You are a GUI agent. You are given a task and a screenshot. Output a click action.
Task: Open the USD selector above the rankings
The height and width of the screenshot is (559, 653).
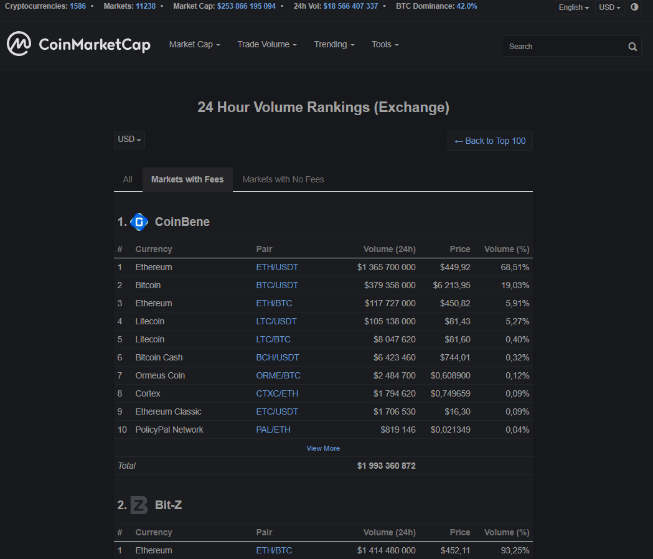tap(128, 139)
